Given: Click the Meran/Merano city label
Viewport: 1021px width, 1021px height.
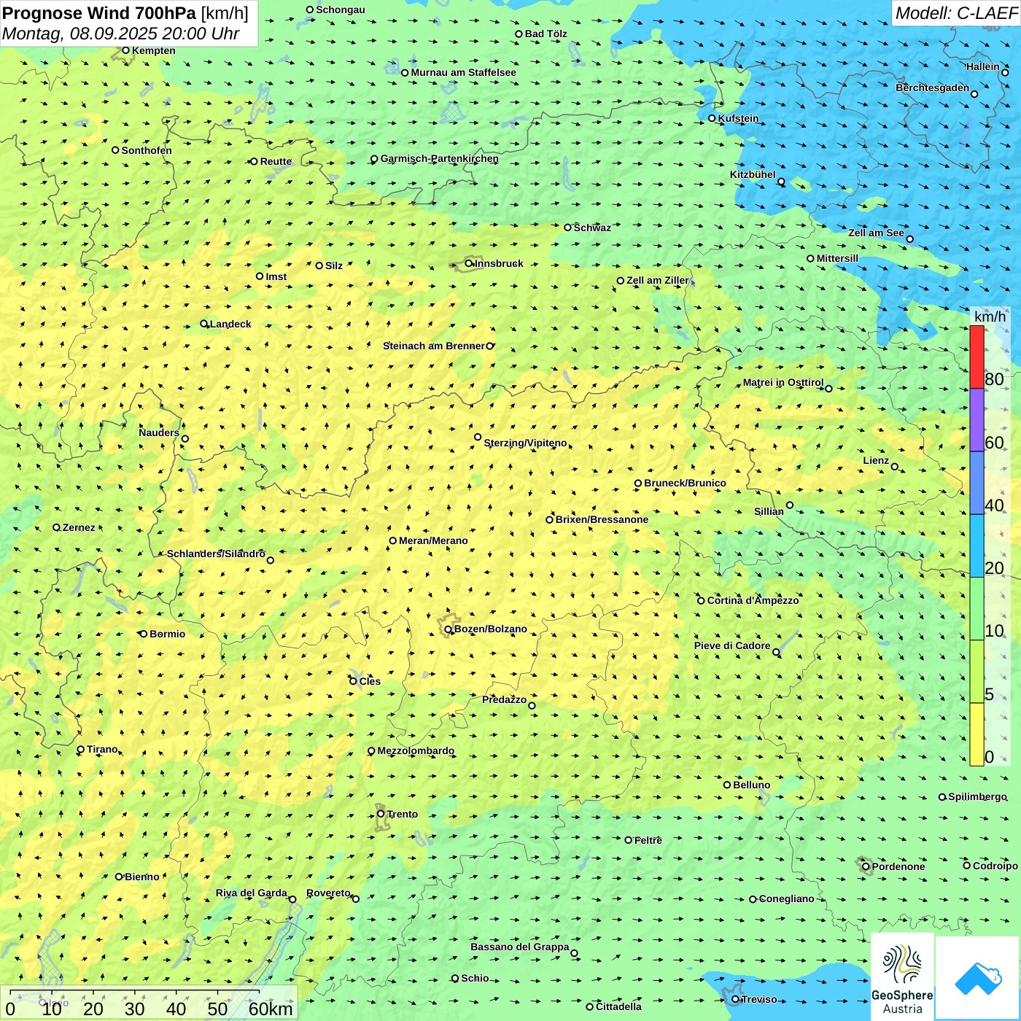Looking at the screenshot, I should click(433, 540).
